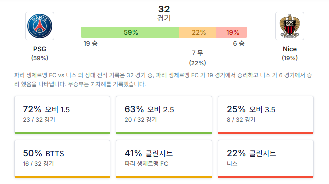The width and height of the screenshot is (329, 184).
Task: Click the 6 승 label under bar
Action: [239, 43]
